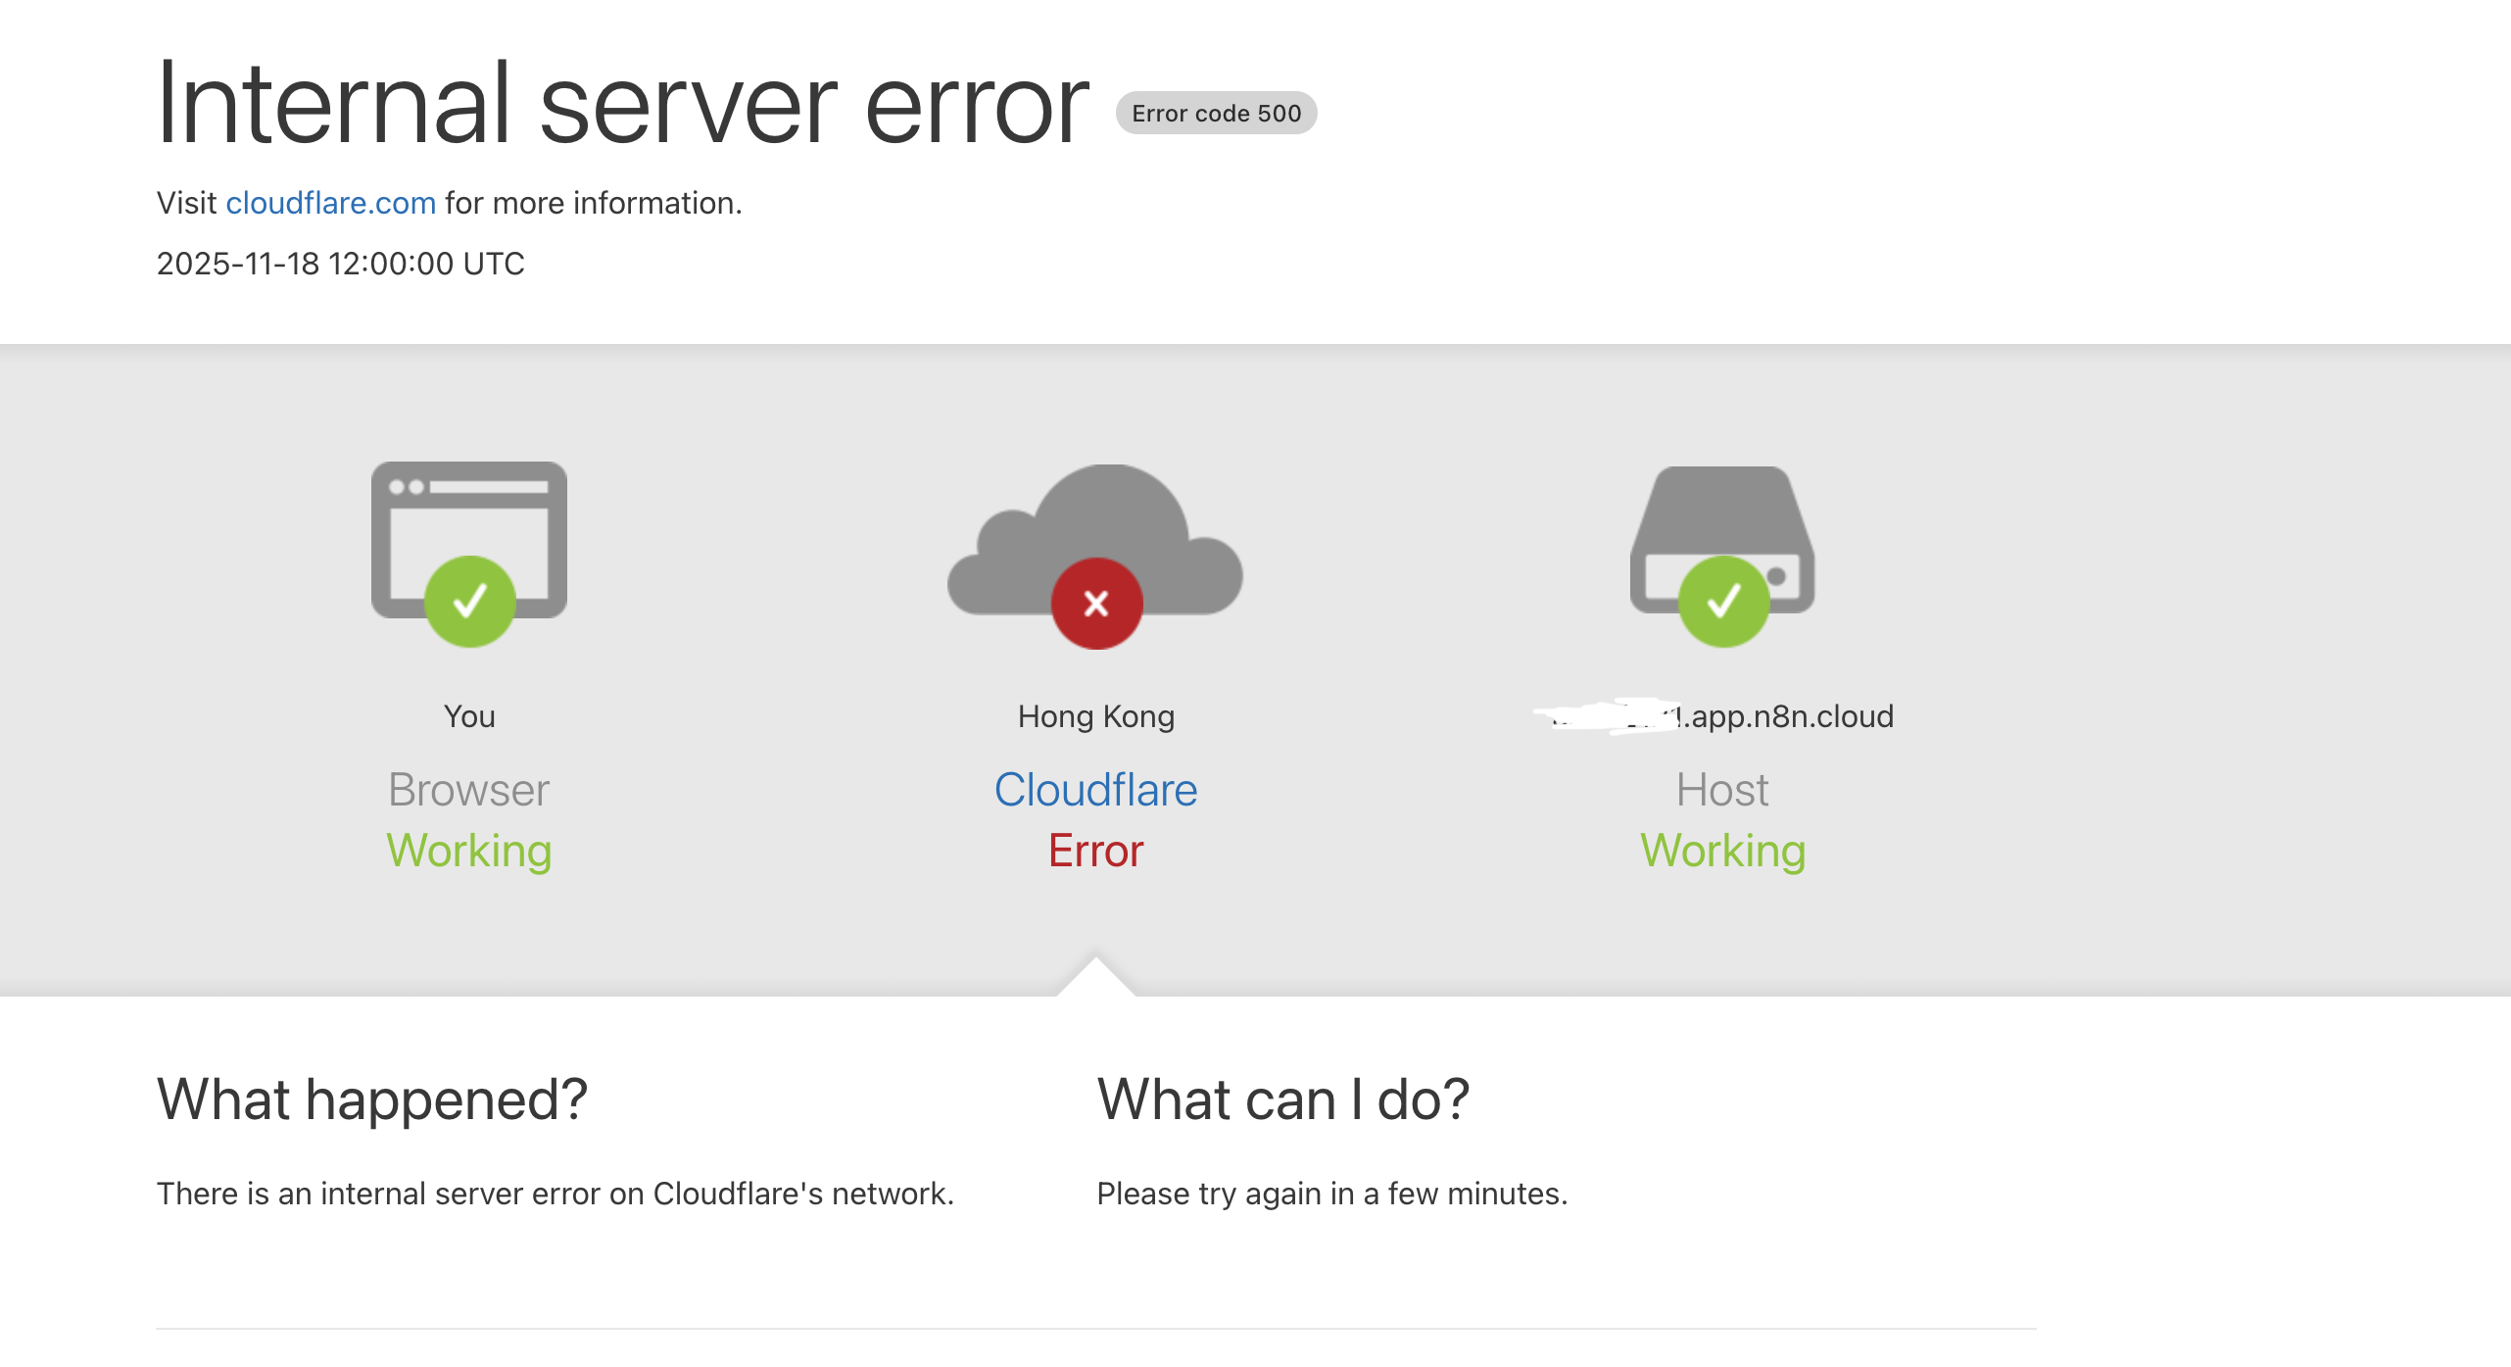2511x1367 pixels.
Task: Click the What happened? heading
Action: 371,1099
